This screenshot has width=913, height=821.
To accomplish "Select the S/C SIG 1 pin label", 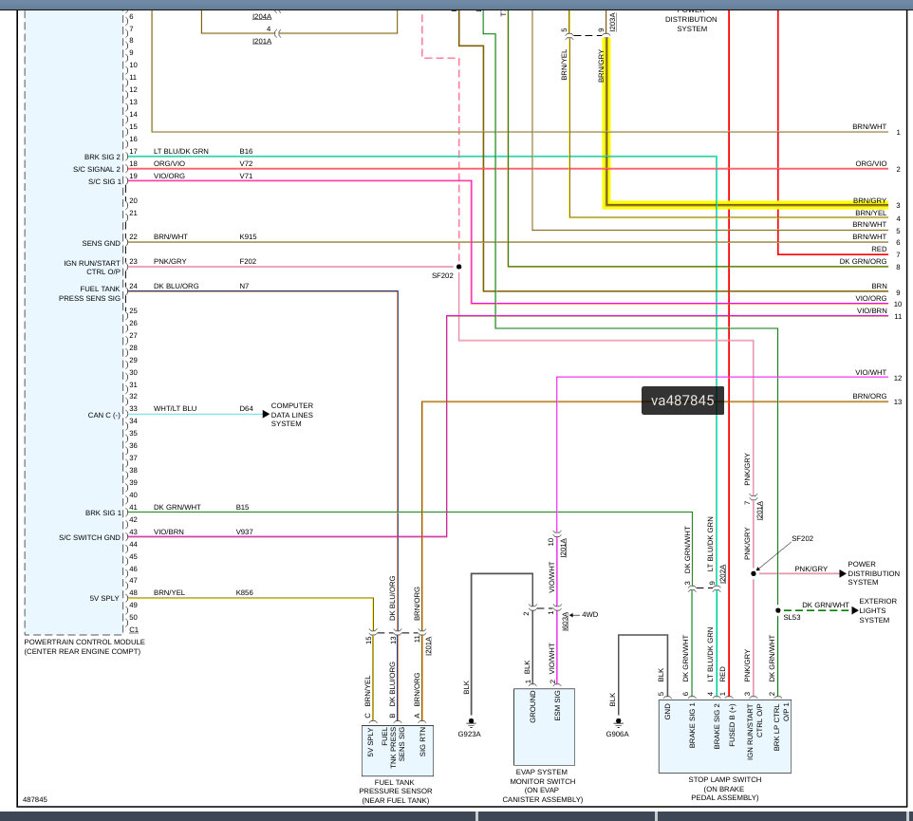I will coord(104,181).
